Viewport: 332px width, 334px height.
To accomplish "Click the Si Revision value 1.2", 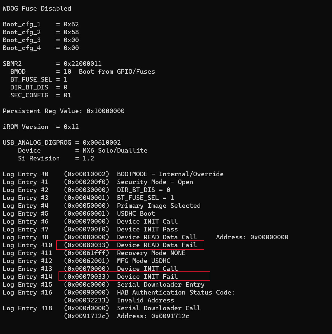I will click(88, 158).
